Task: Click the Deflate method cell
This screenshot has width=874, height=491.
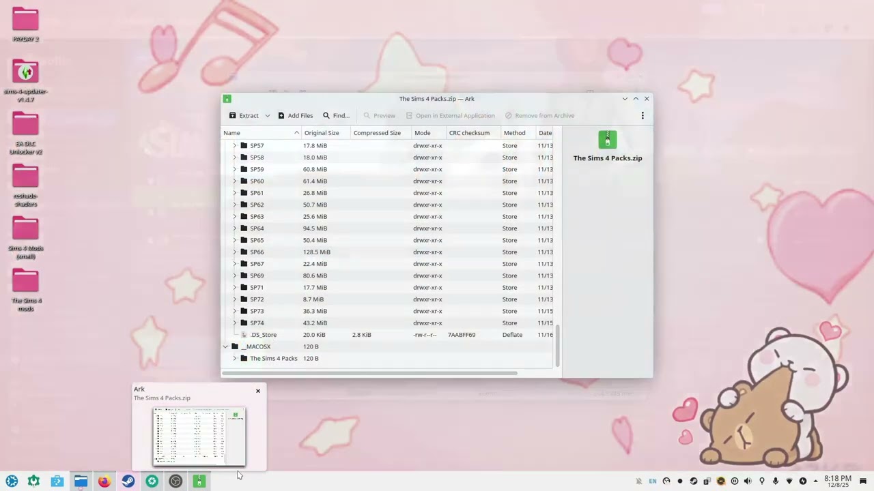Action: coord(512,335)
